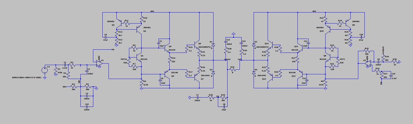
Task: Click the R24 resistor label
Action: pos(340,21)
